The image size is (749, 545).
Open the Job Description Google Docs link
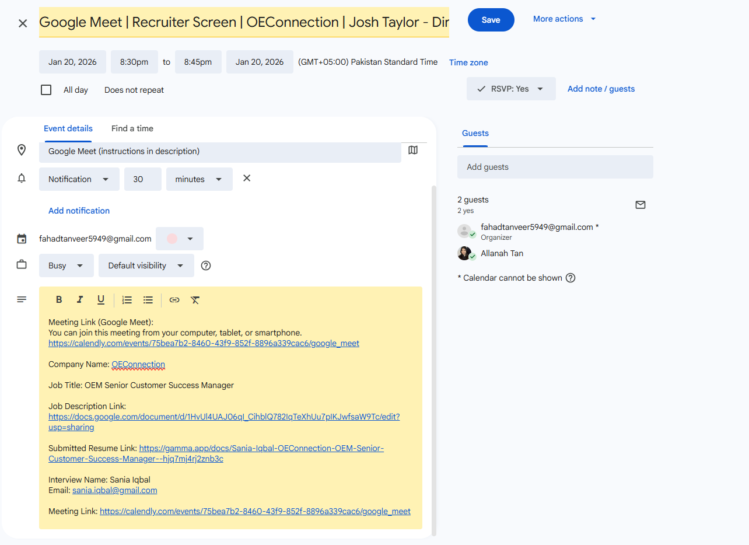[224, 422]
